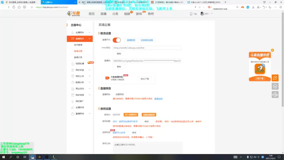Collapse the 直播相关 sidebar section chevron
This screenshot has width=284, height=160.
click(x=89, y=39)
